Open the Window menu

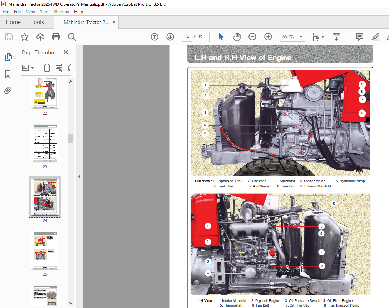click(x=61, y=12)
